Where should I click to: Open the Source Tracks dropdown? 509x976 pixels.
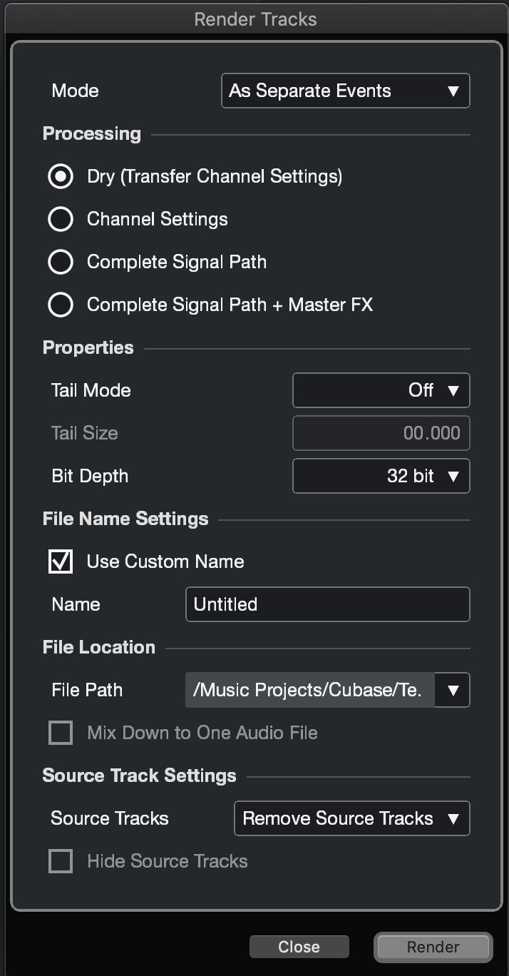[351, 818]
